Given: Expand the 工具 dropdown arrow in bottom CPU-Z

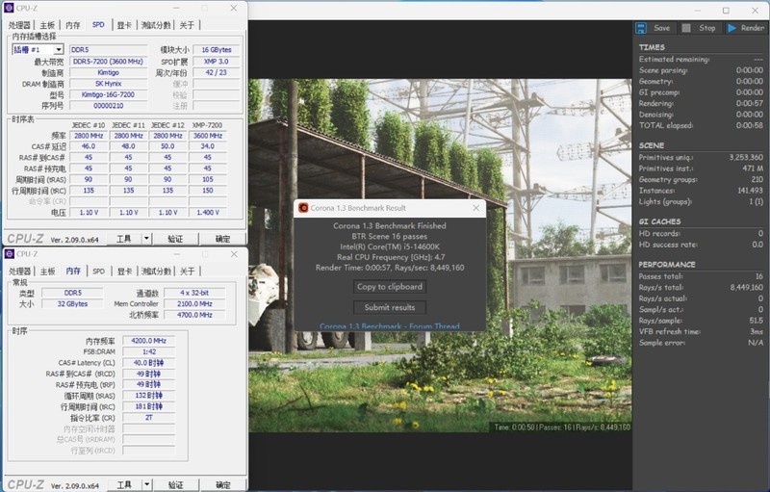Looking at the screenshot, I should point(146,484).
